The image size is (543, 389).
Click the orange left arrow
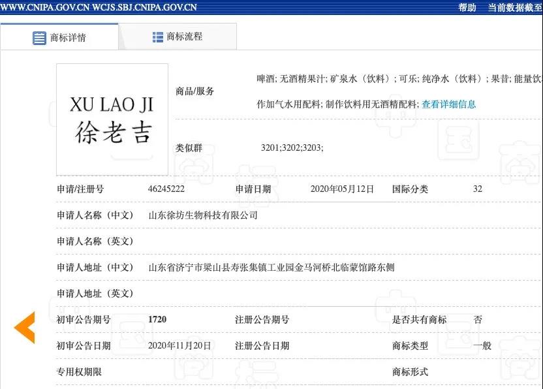click(25, 328)
